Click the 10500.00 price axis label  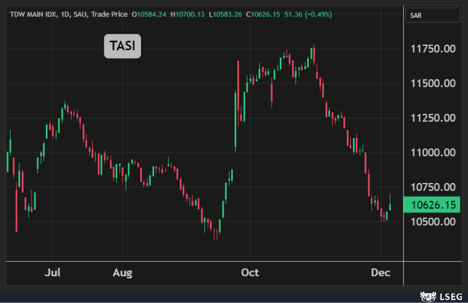tap(433, 222)
